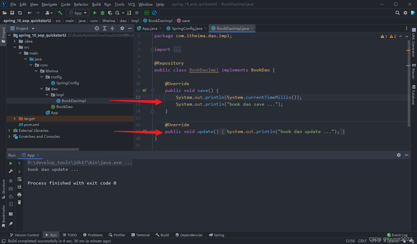Toggle Bookmarks tool window stripe button
The height and width of the screenshot is (244, 417).
(3, 216)
